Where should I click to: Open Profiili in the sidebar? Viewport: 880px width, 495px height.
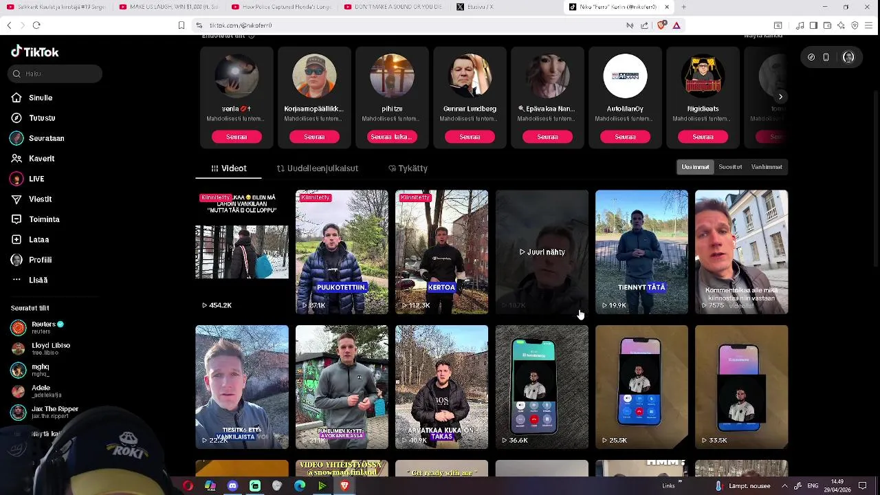[32, 260]
